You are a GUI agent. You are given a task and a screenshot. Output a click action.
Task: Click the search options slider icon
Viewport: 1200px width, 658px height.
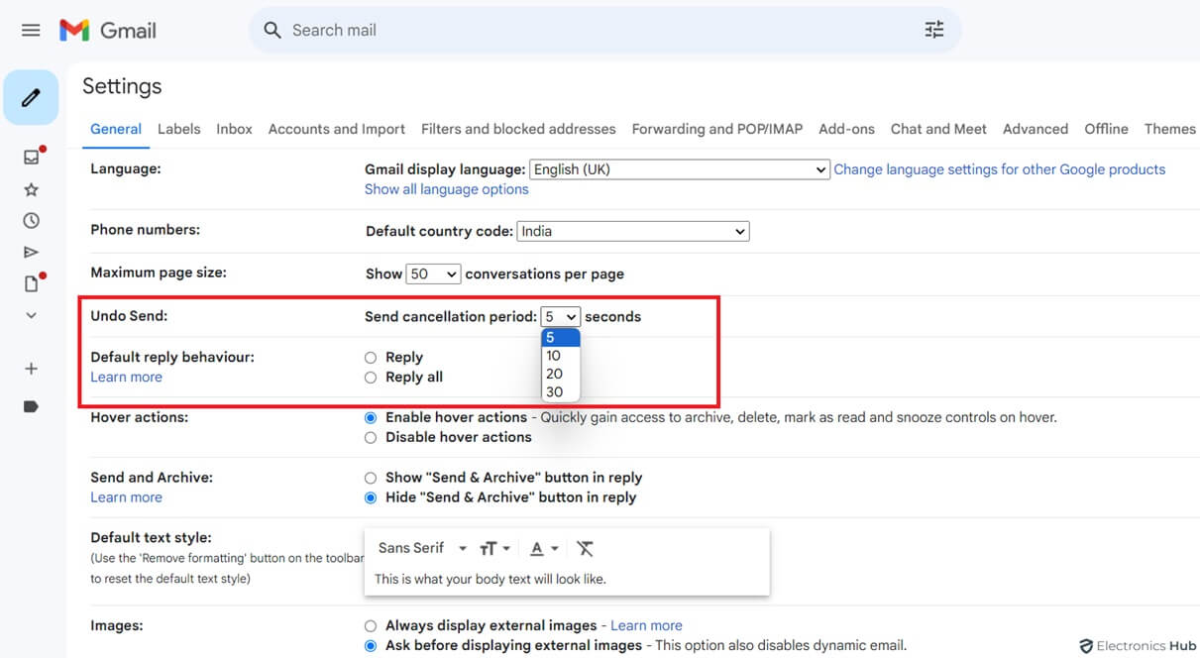click(x=933, y=30)
